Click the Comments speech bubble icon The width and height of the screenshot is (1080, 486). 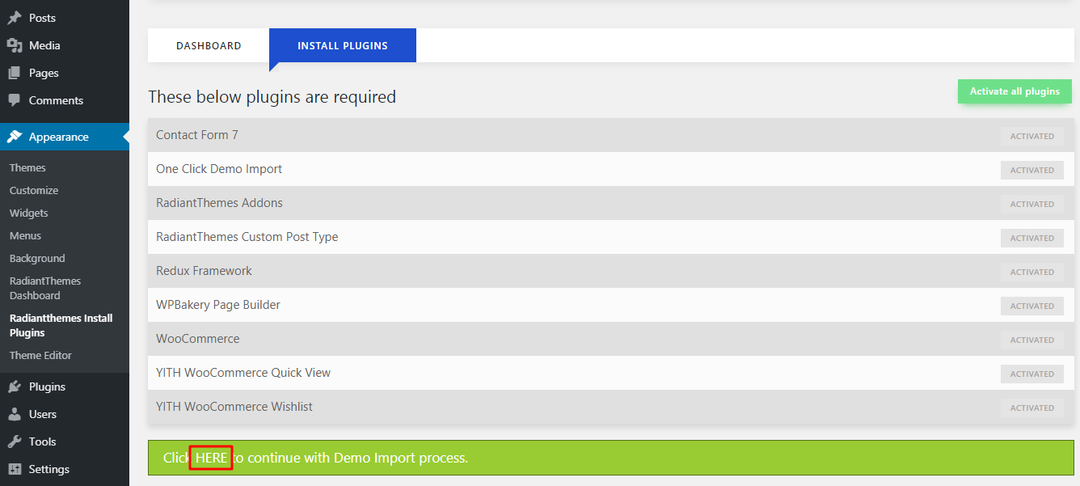click(15, 100)
